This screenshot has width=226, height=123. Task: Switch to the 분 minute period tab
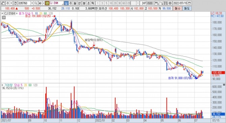pos(84,3)
